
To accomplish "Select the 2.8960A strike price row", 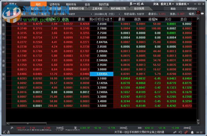I will [102, 51].
